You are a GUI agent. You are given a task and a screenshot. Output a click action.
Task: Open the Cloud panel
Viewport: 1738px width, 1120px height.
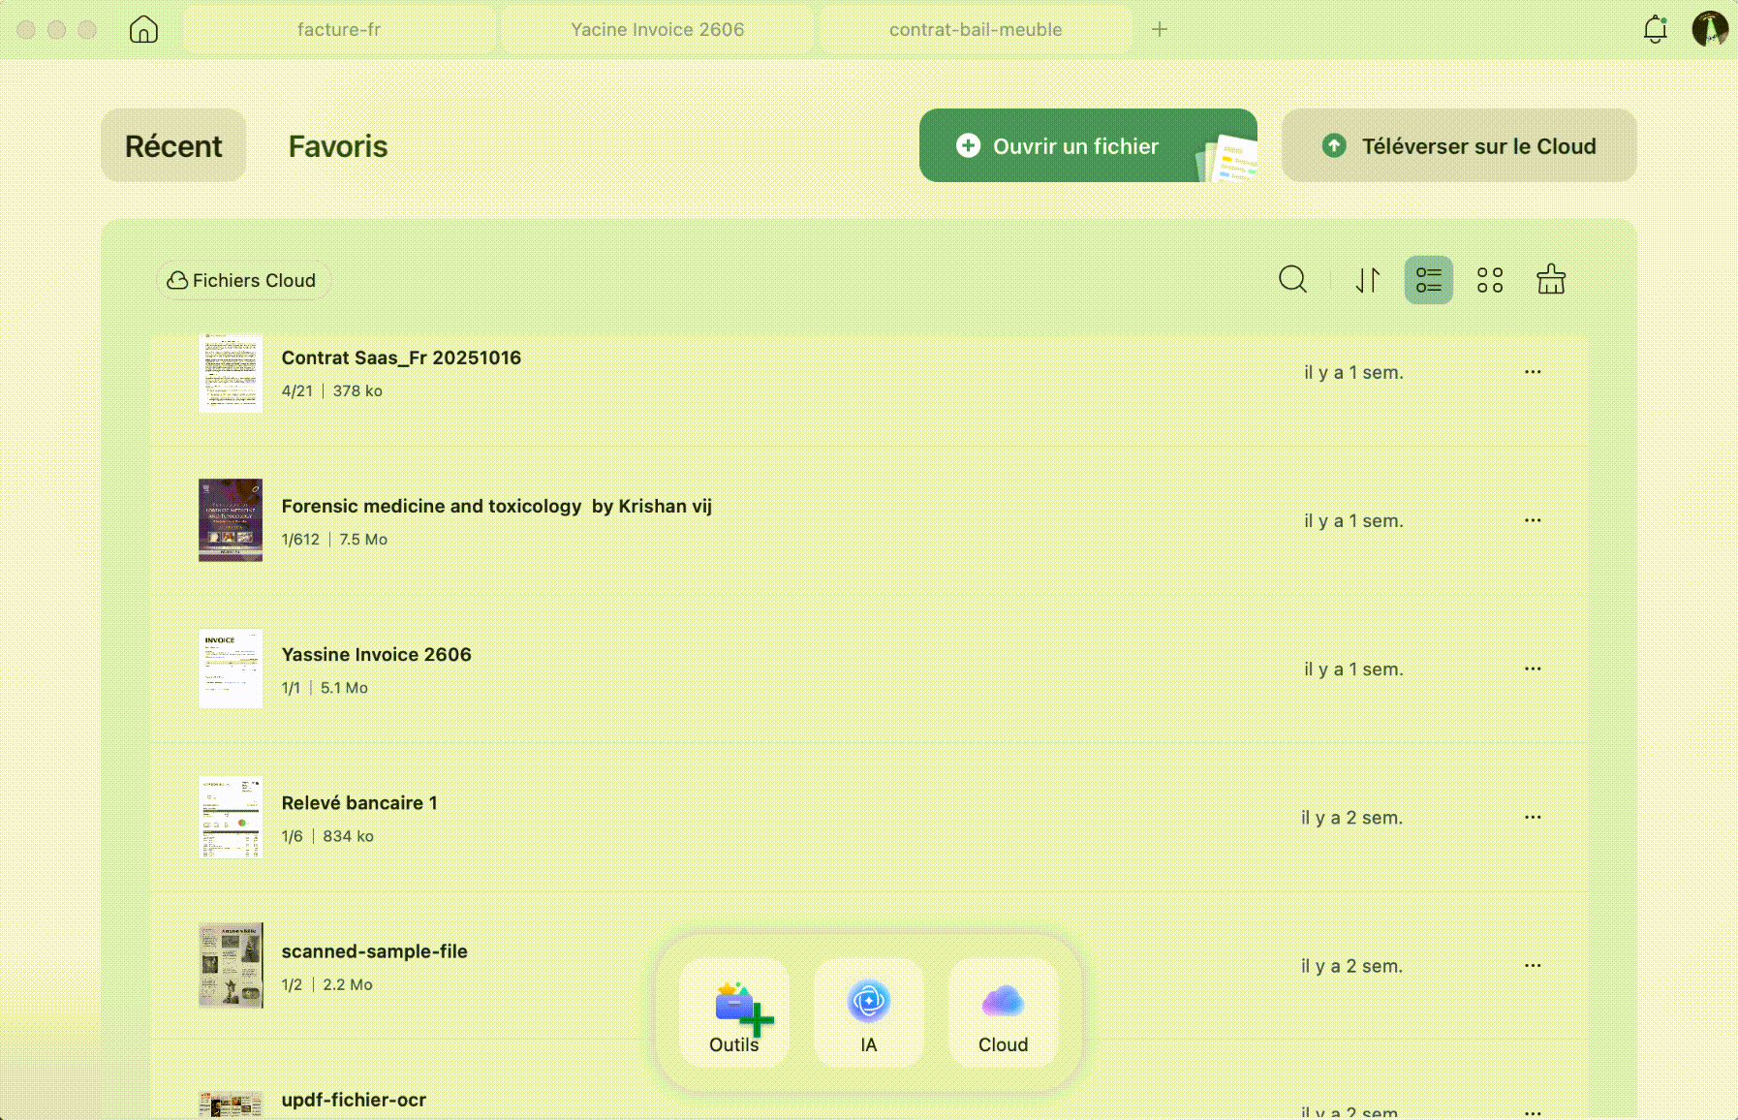[x=1003, y=1013]
